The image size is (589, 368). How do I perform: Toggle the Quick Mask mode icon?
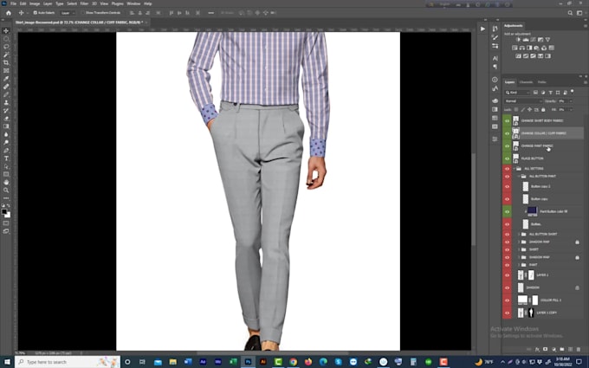[x=6, y=223]
